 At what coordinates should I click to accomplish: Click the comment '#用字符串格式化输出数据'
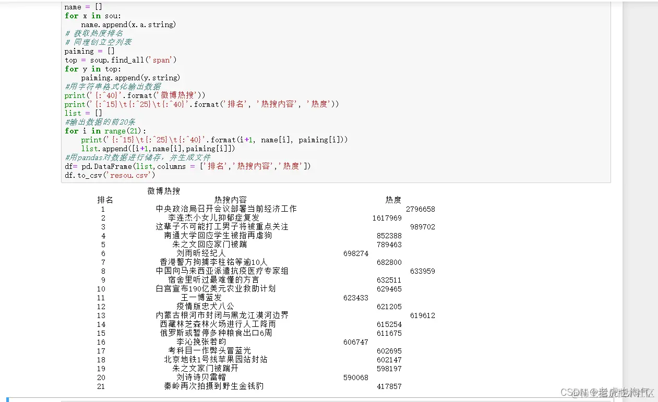point(113,87)
